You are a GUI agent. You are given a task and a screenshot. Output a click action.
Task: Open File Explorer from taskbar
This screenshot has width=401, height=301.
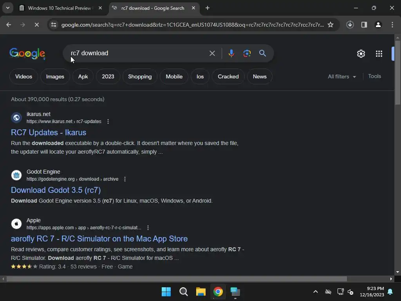tap(201, 292)
